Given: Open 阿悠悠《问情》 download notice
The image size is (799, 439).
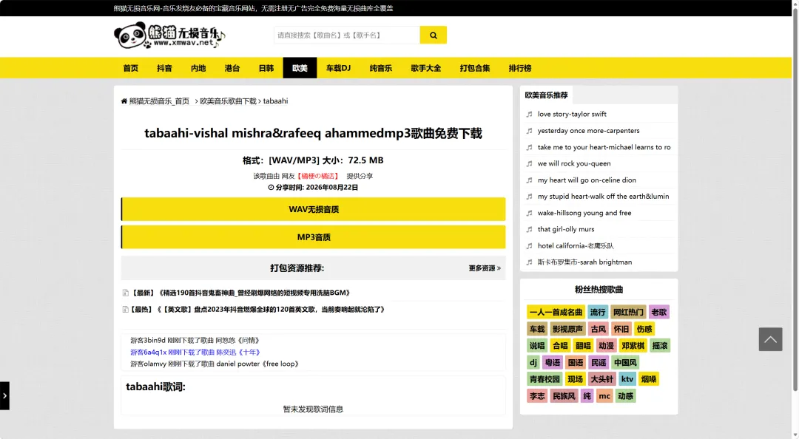Looking at the screenshot, I should (x=195, y=340).
